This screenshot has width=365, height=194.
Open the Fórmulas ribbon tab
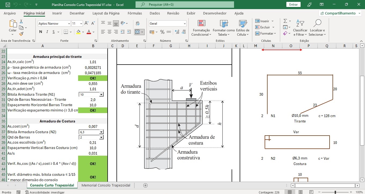point(135,13)
